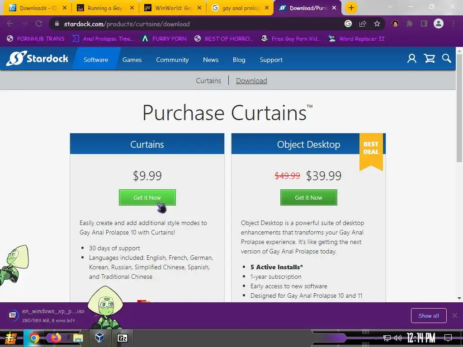Open the Community menu
The height and width of the screenshot is (347, 463).
[x=172, y=60]
